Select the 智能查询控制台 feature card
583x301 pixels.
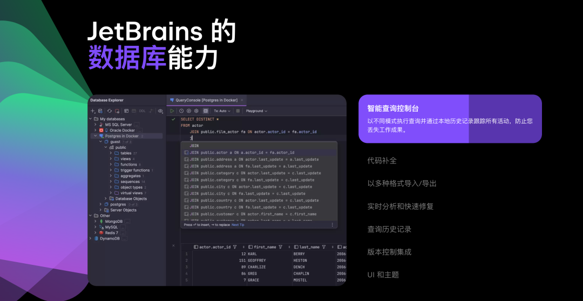coord(450,119)
